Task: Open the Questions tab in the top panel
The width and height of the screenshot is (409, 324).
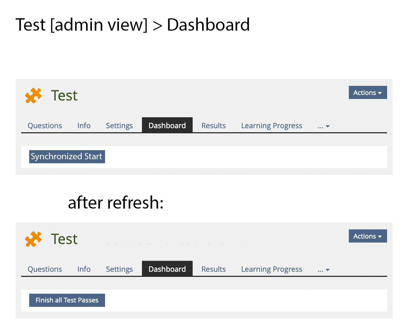Action: pyautogui.click(x=45, y=126)
